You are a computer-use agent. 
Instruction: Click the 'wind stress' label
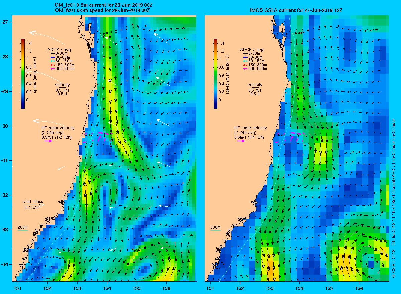click(x=32, y=202)
